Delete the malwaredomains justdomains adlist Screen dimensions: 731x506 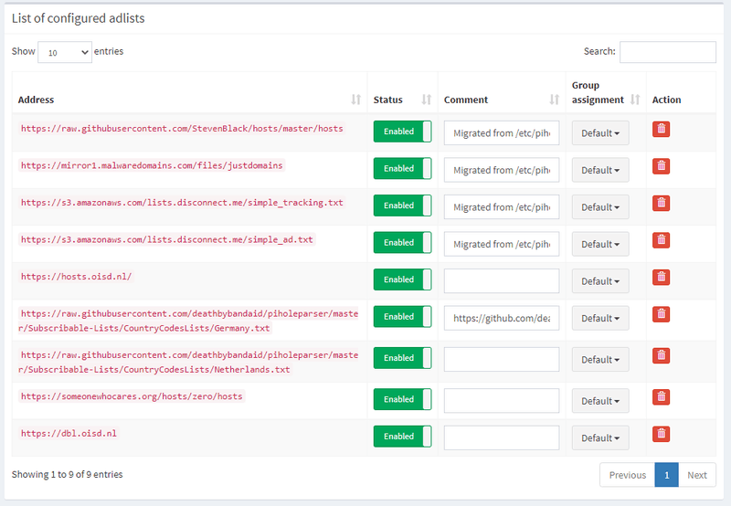[661, 166]
